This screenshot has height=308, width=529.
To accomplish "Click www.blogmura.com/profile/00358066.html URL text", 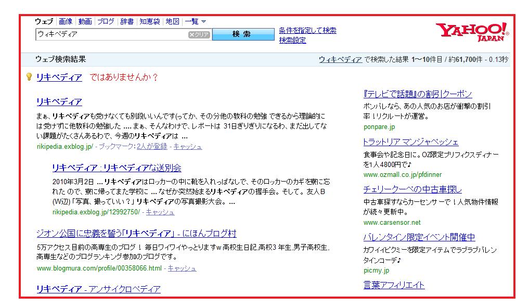I will [x=99, y=268].
